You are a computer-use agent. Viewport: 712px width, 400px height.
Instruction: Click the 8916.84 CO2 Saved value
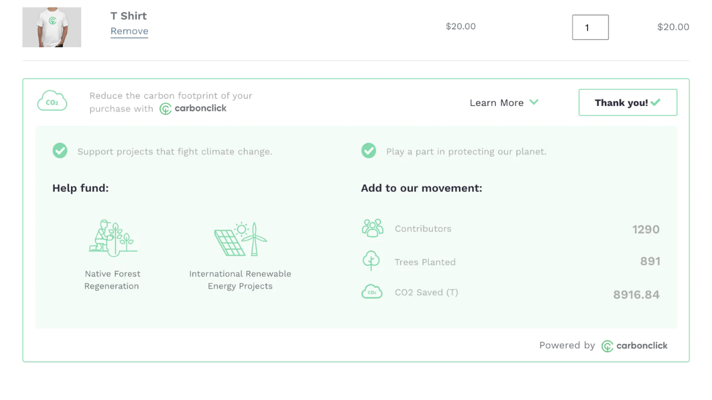(636, 295)
